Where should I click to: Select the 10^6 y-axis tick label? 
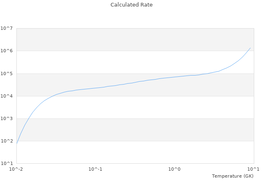point(7,51)
